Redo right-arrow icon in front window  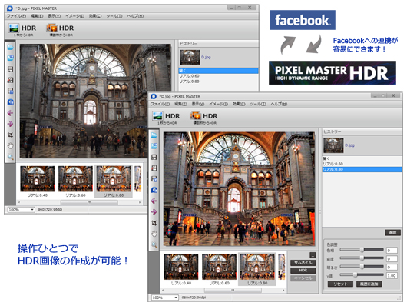pyautogui.click(x=154, y=211)
